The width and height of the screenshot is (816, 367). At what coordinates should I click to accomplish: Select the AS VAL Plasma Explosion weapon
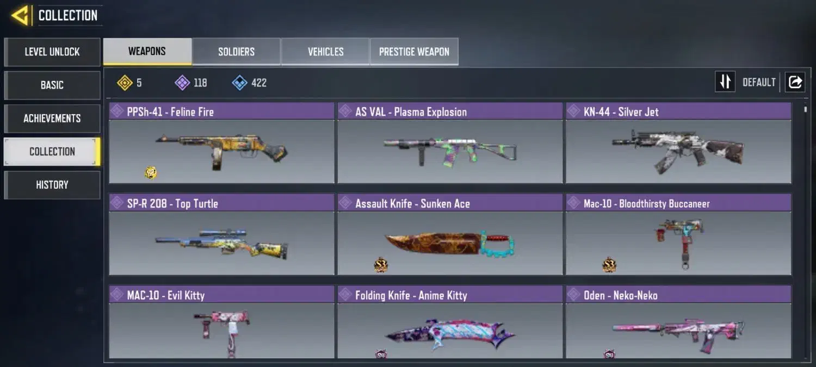[450, 143]
